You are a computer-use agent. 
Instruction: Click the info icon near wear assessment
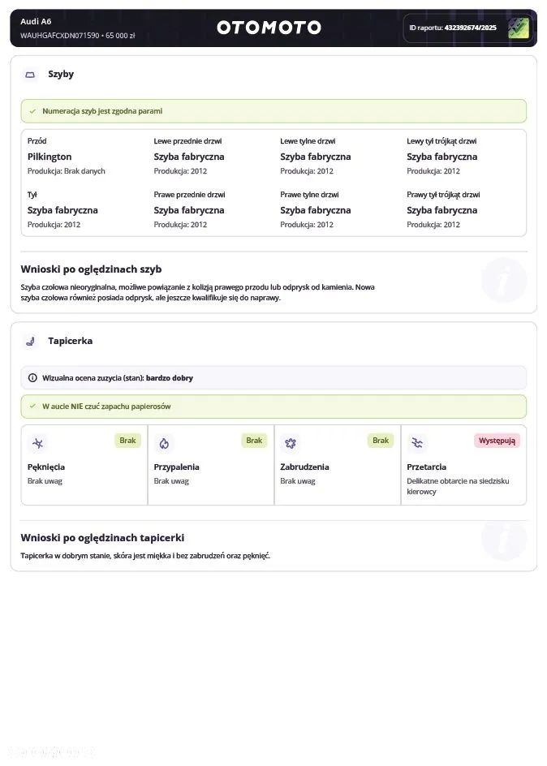[x=32, y=378]
